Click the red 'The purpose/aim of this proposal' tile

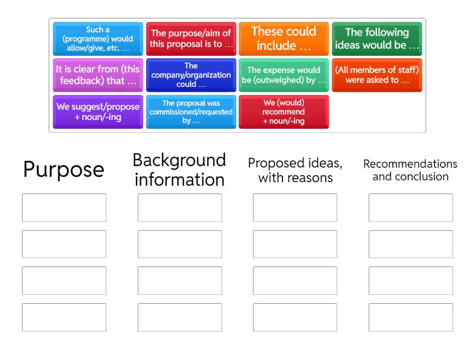191,39
